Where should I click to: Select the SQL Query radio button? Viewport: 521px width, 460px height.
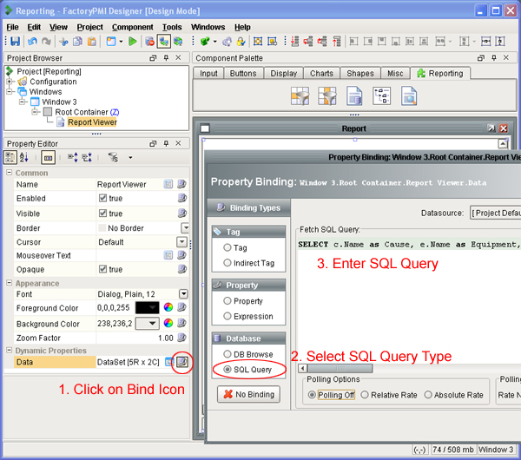pyautogui.click(x=228, y=370)
